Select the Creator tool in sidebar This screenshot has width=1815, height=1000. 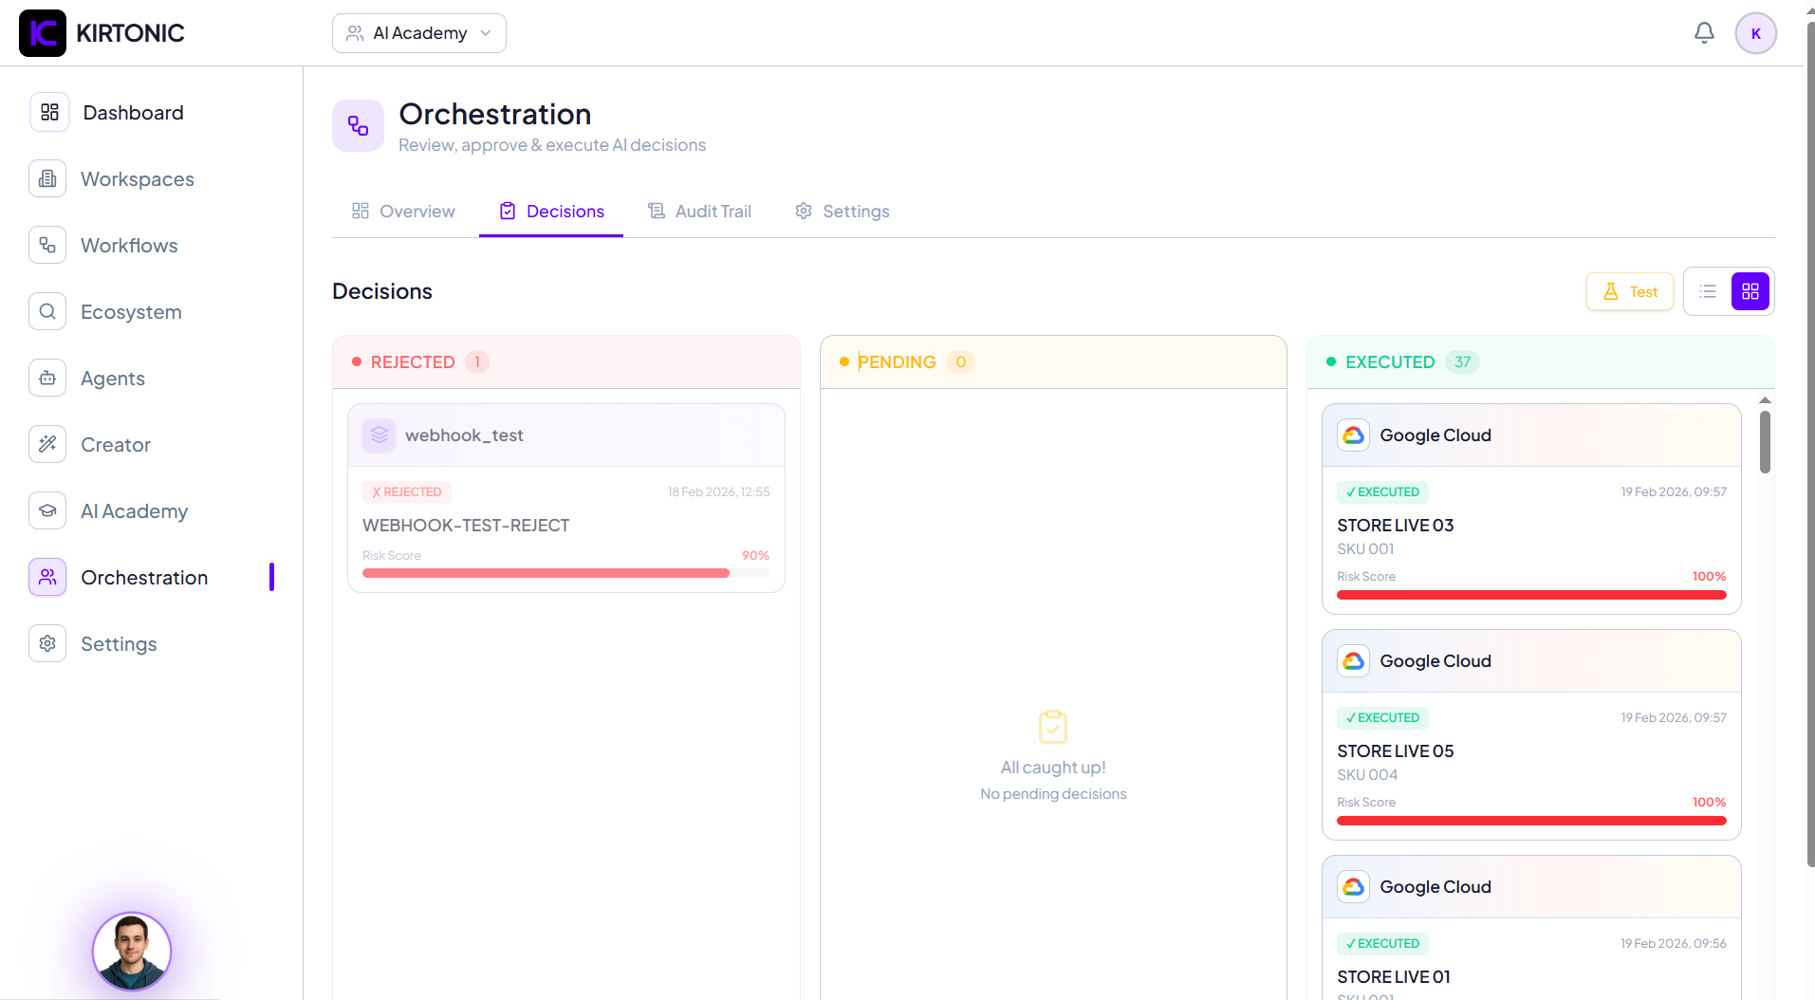[115, 444]
